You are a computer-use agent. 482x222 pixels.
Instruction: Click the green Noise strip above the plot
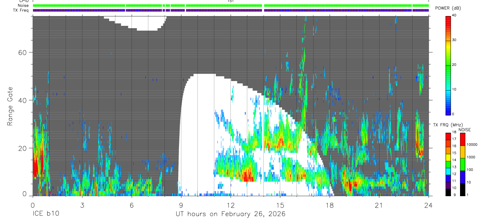click(x=231, y=5)
